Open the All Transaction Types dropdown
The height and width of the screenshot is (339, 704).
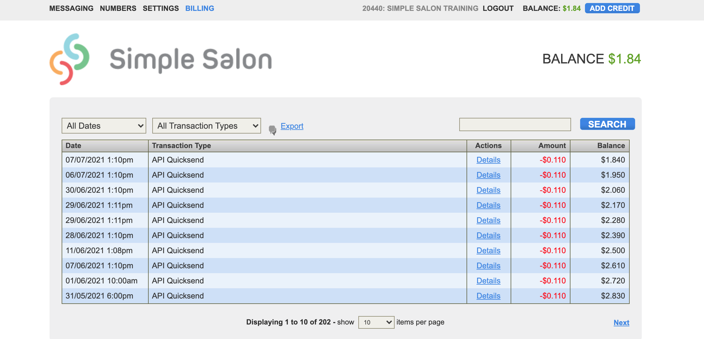pyautogui.click(x=207, y=126)
